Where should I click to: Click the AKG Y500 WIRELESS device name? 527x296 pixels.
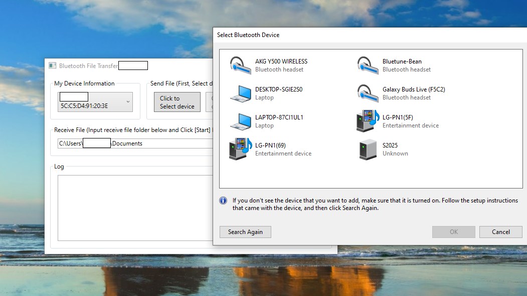coord(281,61)
